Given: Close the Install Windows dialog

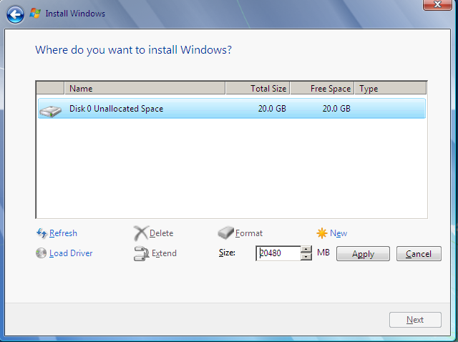Looking at the screenshot, I should (437, 4).
